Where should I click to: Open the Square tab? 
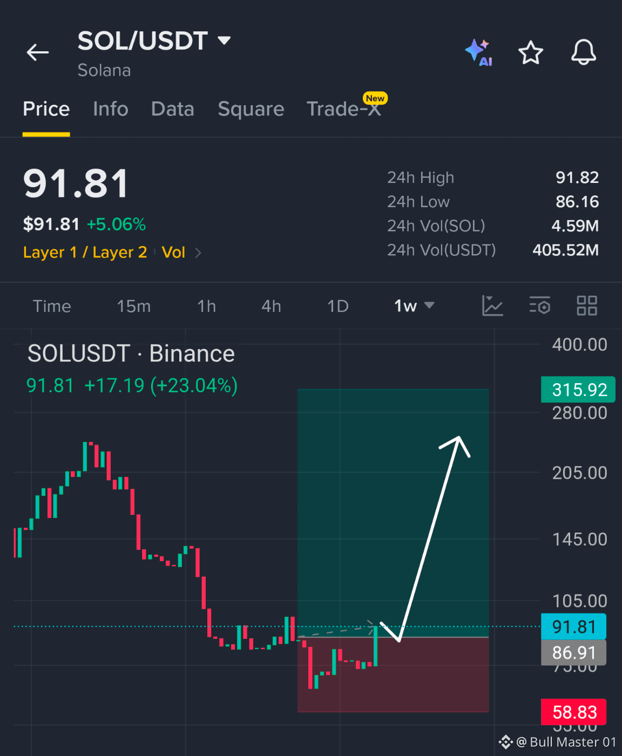tap(251, 109)
